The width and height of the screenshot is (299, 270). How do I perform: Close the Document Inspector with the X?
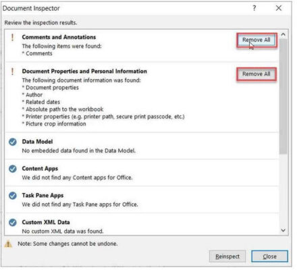pos(279,8)
